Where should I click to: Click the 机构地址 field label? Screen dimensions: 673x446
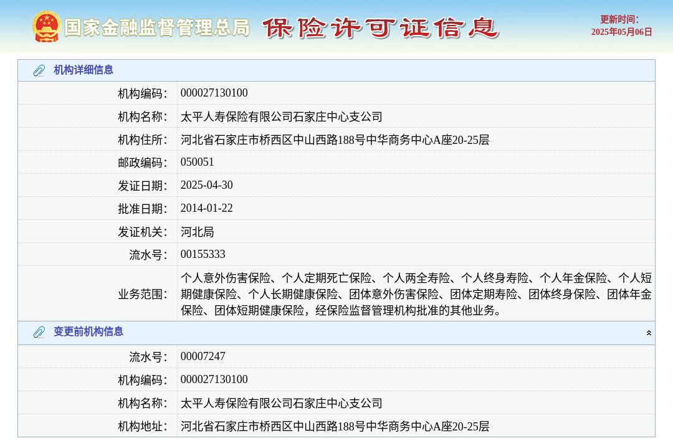(x=143, y=426)
